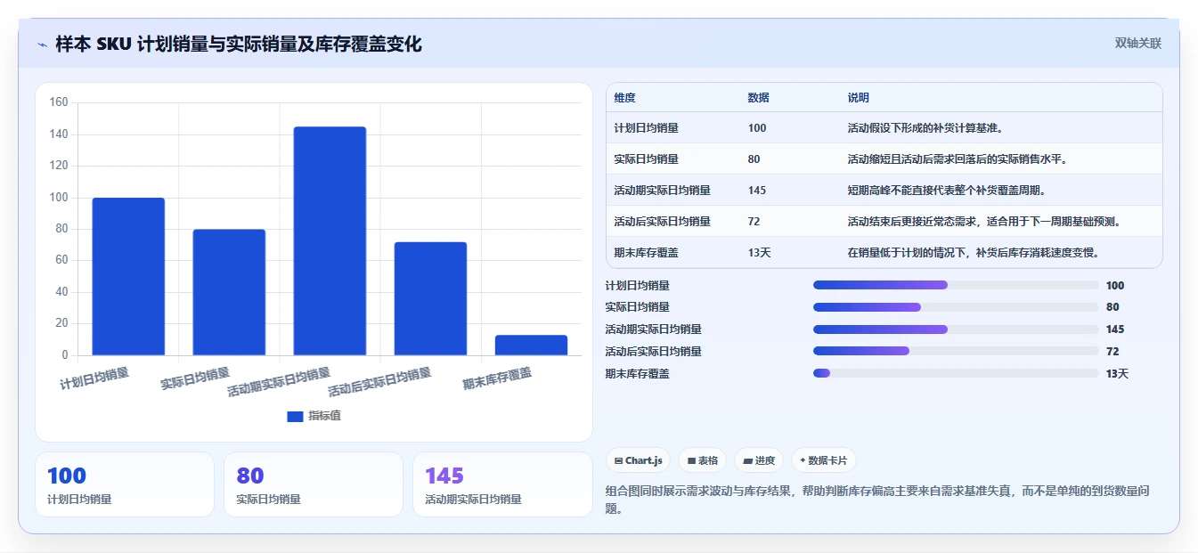1198x553 pixels.
Task: Click the 期末库存覆盖 bar in chart
Action: pyautogui.click(x=531, y=345)
